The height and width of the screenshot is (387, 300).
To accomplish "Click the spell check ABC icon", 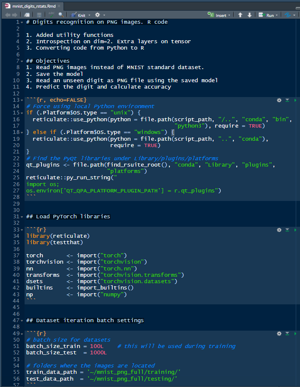I will click(x=52, y=15).
